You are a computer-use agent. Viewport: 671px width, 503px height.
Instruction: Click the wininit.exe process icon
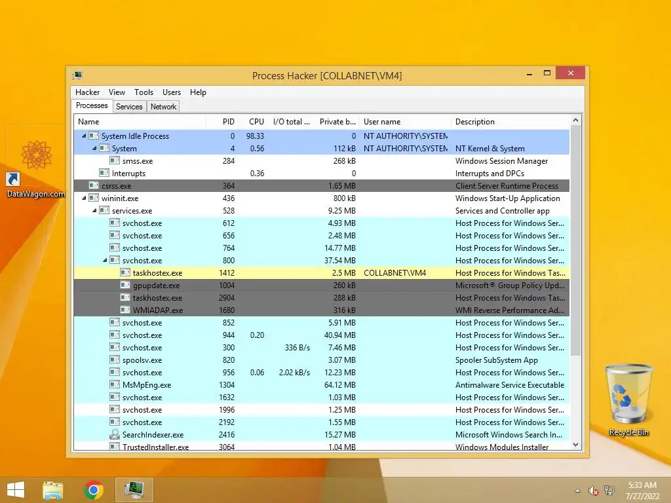pos(94,198)
